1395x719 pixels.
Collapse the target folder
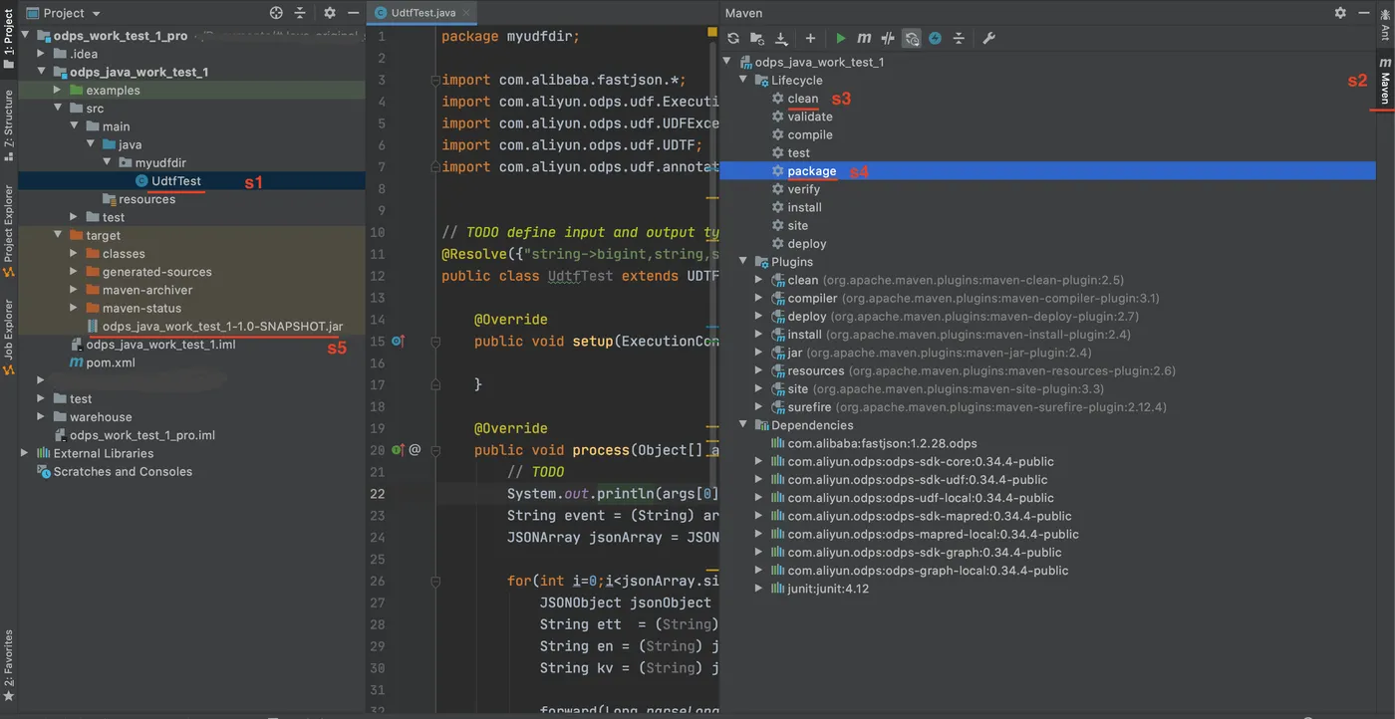58,236
